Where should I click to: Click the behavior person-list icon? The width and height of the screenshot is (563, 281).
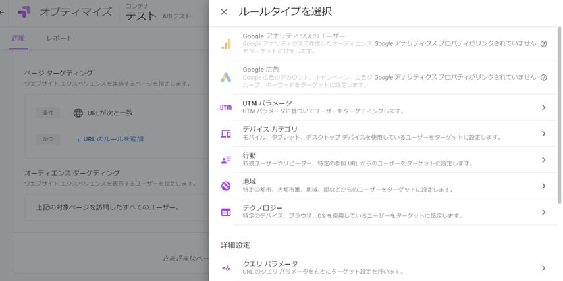pyautogui.click(x=226, y=160)
